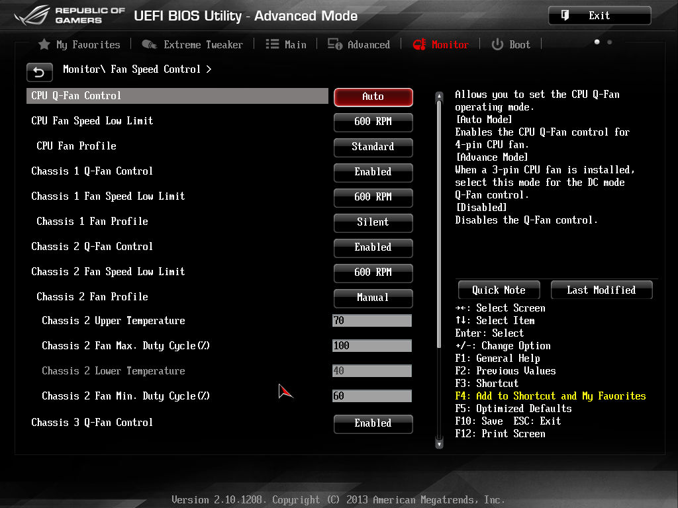The width and height of the screenshot is (678, 508).
Task: Click the Main list icon
Action: click(272, 44)
